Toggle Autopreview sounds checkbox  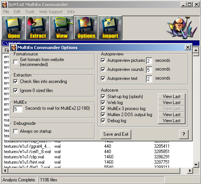103,69
